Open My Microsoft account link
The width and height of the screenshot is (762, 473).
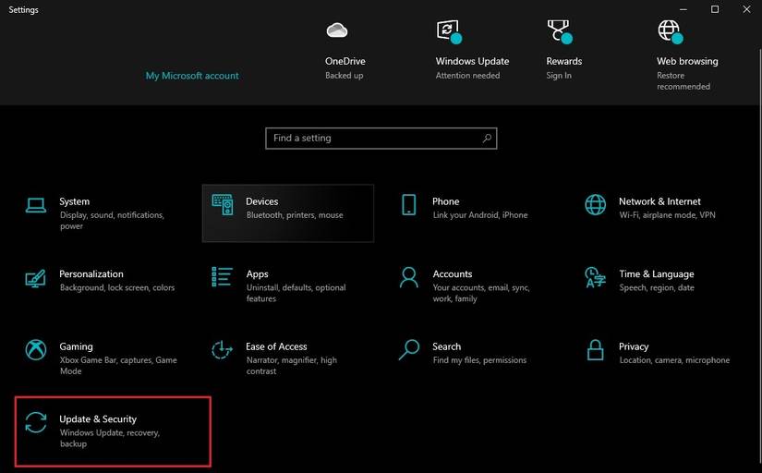tap(192, 76)
